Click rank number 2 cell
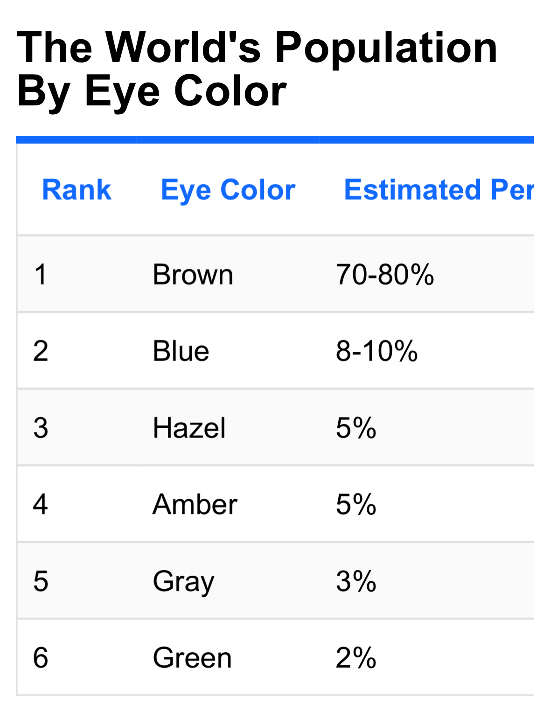Screen dimensions: 550x703 coord(41,351)
